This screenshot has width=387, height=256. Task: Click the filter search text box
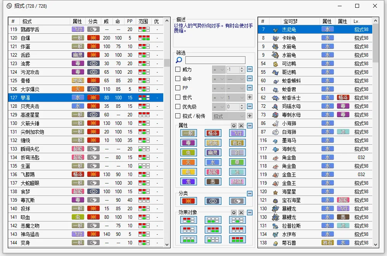coord(215,60)
